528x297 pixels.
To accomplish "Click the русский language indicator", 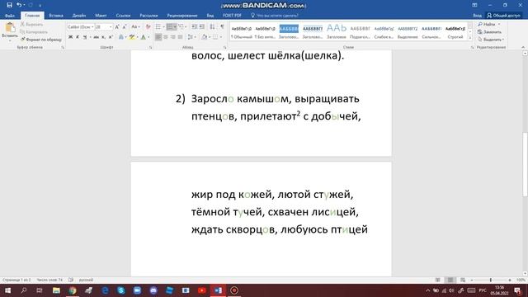I will pyautogui.click(x=86, y=280).
